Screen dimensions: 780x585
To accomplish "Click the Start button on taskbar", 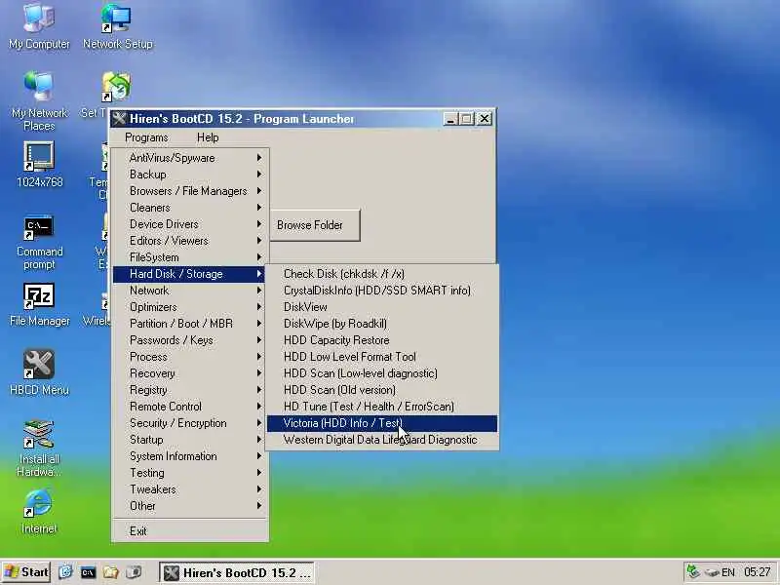I will click(26, 572).
